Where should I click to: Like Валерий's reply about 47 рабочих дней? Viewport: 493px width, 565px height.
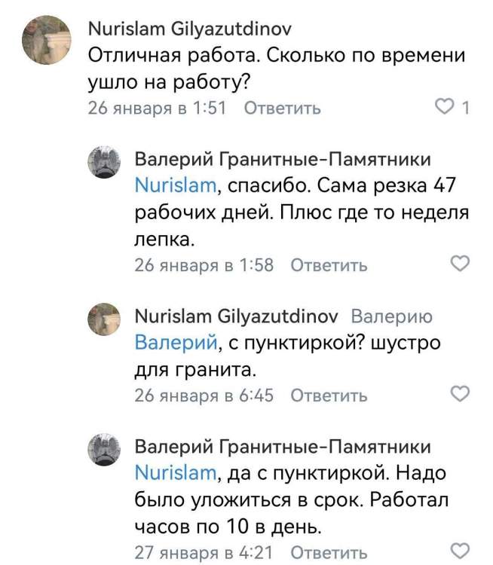pyautogui.click(x=459, y=264)
